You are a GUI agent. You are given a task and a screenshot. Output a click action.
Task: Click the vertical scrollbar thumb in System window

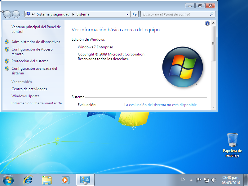[x=213, y=43]
